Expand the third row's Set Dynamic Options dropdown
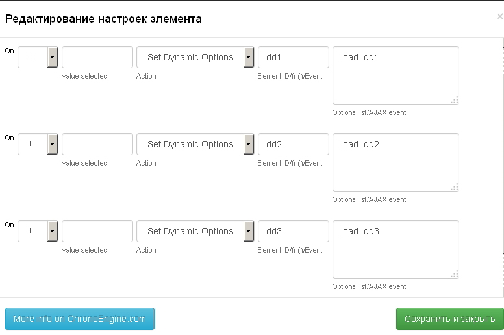 (195, 231)
